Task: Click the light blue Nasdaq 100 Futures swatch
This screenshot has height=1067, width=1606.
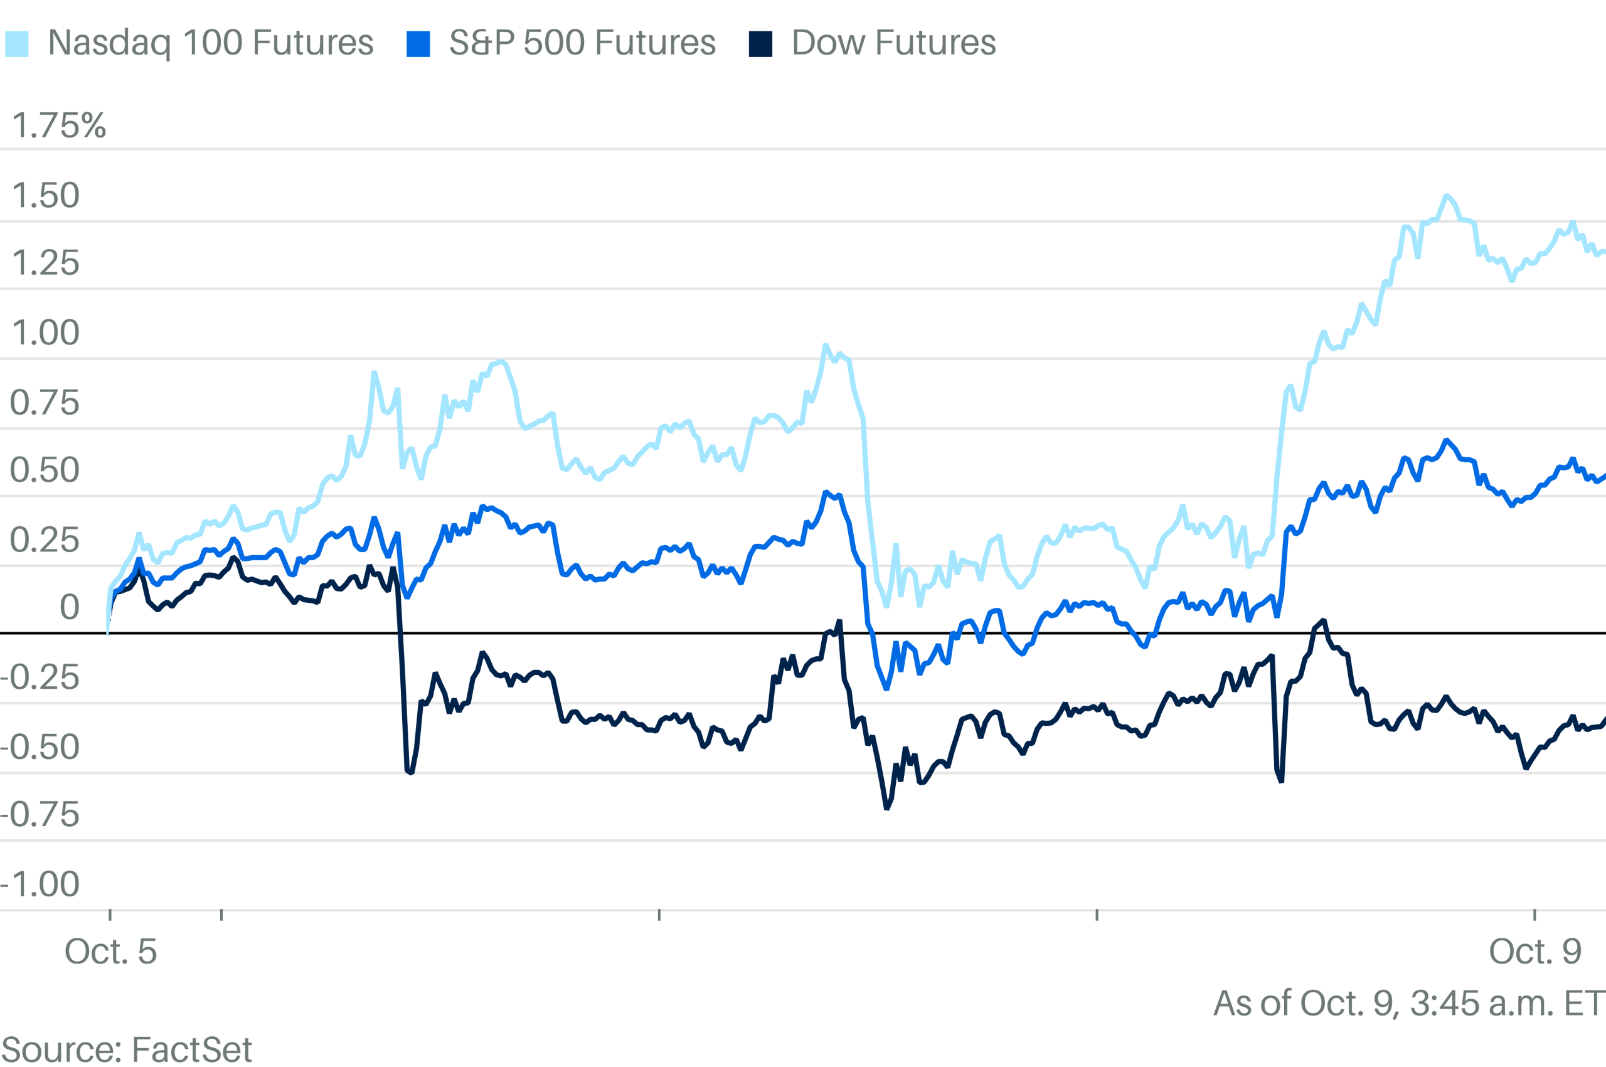Action: [16, 43]
